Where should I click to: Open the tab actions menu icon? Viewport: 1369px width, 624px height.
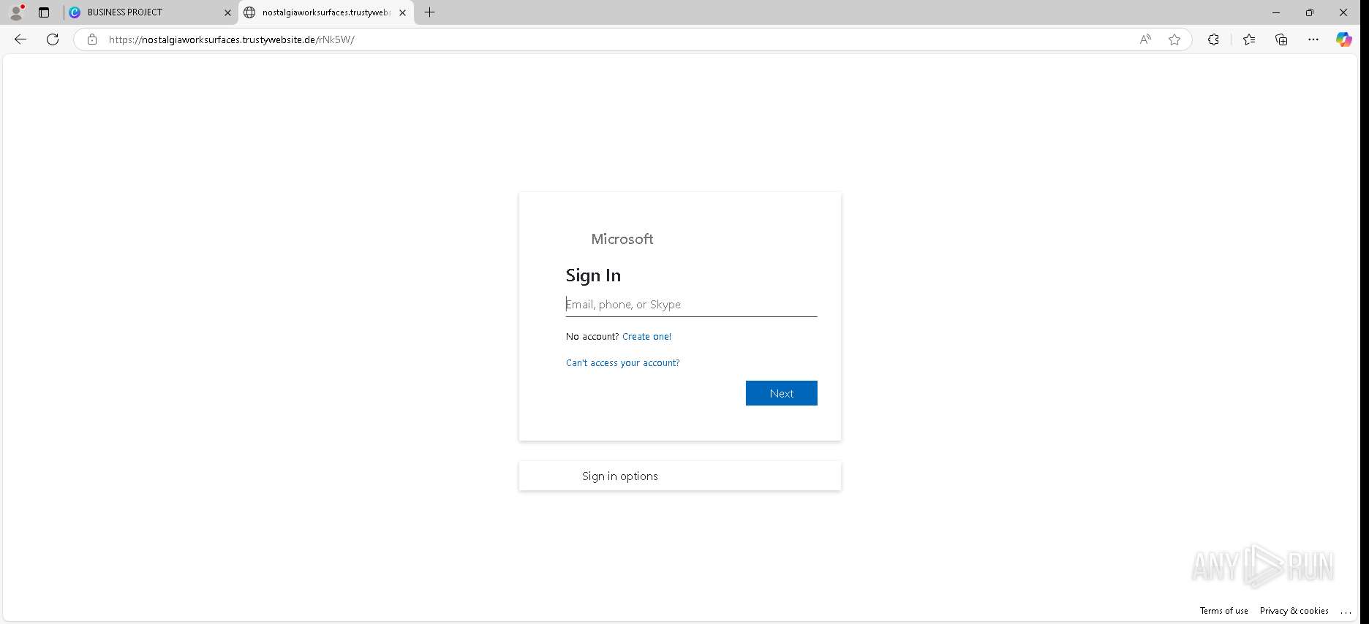tap(44, 12)
